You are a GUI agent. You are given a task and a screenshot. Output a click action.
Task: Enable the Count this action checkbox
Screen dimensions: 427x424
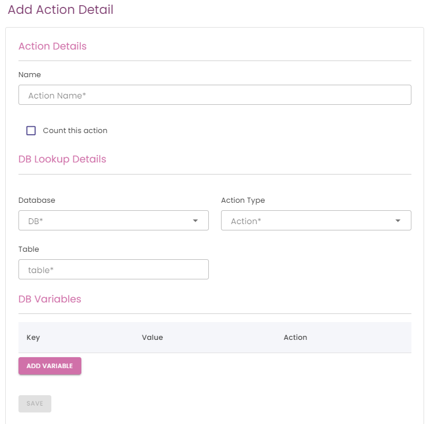click(x=31, y=131)
